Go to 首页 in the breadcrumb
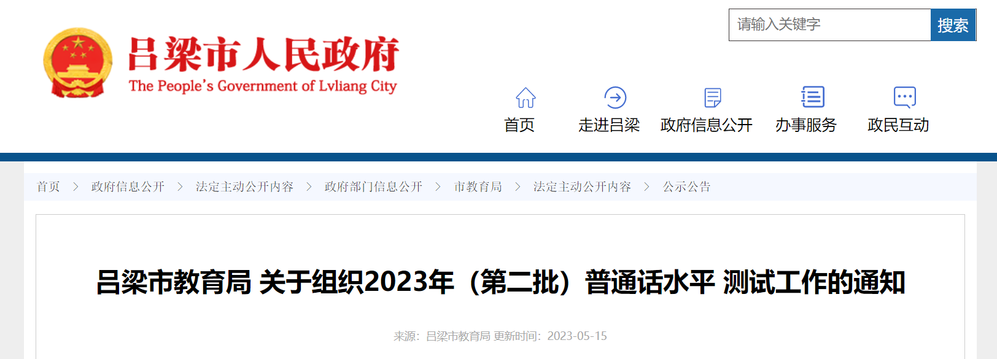The width and height of the screenshot is (997, 359). [48, 187]
